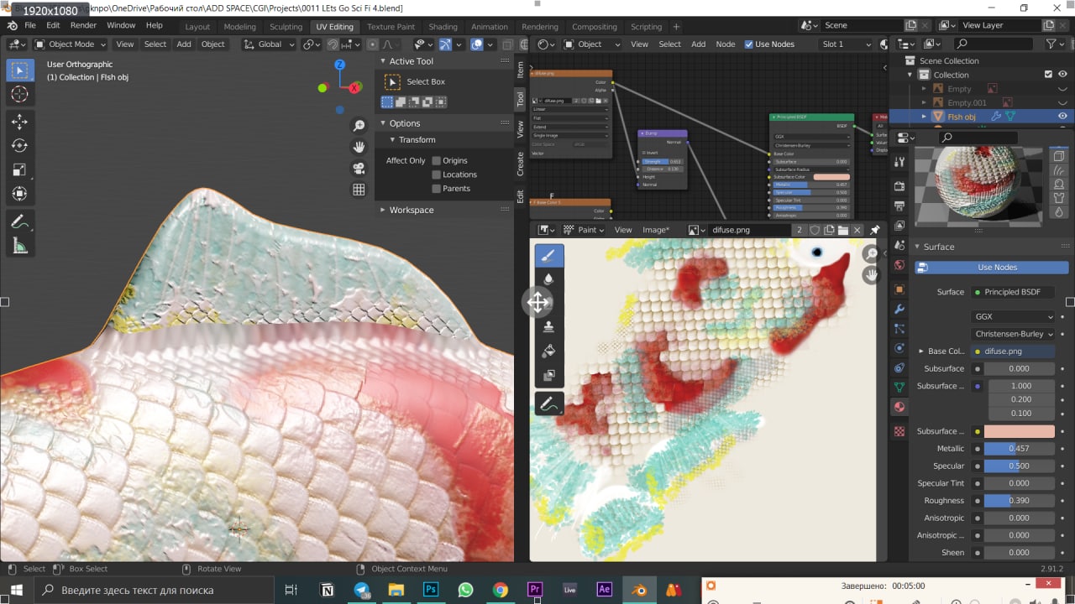Choose the Move tool in viewport toolbar
The height and width of the screenshot is (604, 1075).
pos(20,122)
